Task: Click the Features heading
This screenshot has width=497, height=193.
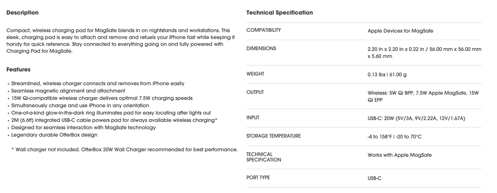Action: coord(18,69)
